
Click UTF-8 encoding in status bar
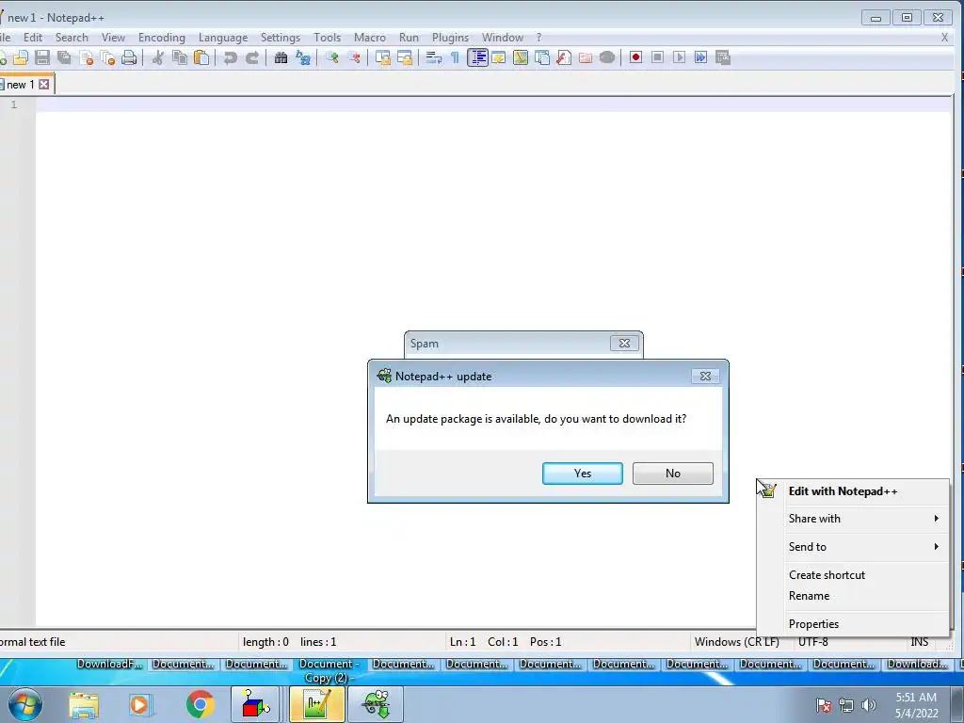coord(812,642)
